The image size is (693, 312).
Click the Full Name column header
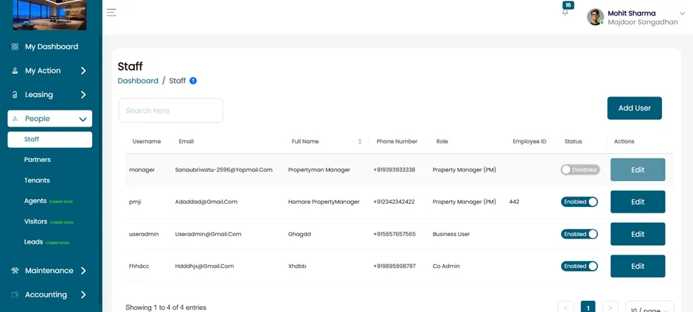[x=305, y=141]
